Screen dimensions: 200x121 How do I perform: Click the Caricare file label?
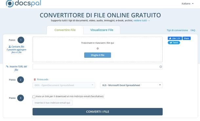click(18, 47)
